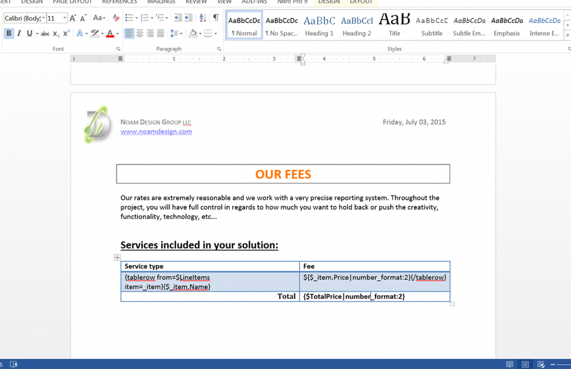The image size is (571, 369).
Task: Switch to Web Layout view
Action: coord(541,364)
